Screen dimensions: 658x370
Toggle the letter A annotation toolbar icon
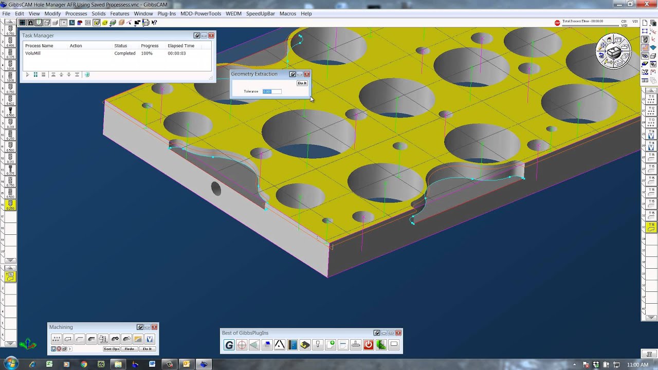click(31, 23)
